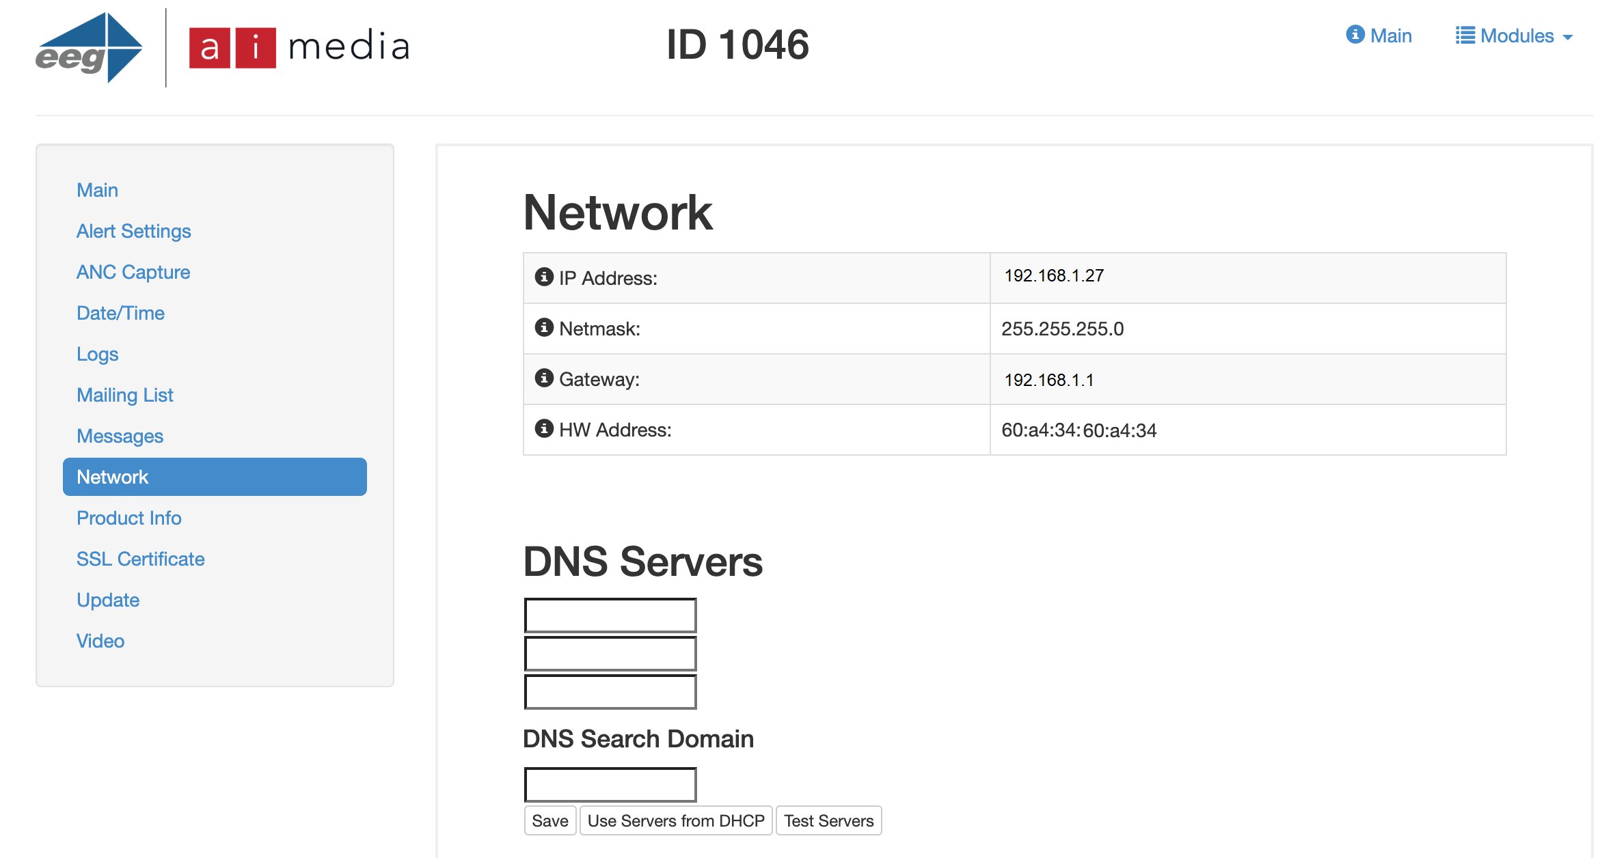Image resolution: width=1602 pixels, height=858 pixels.
Task: Open the Main link in top header
Action: 1379,36
